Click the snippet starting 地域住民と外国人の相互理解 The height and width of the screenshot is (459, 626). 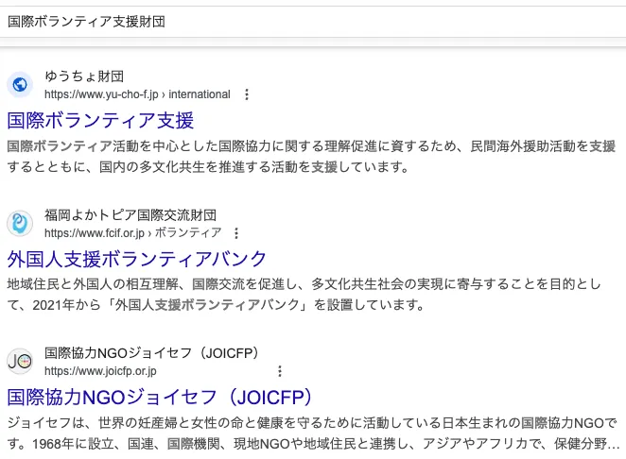(x=304, y=295)
